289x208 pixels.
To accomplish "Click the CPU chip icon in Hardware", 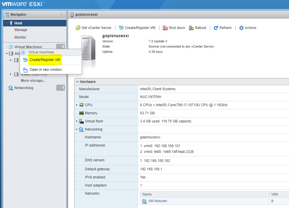I will [81, 105].
